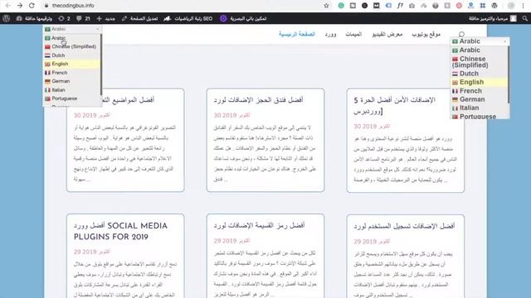Select Arabic in the right large language list
This screenshot has height=298, width=531.
pos(480,50)
